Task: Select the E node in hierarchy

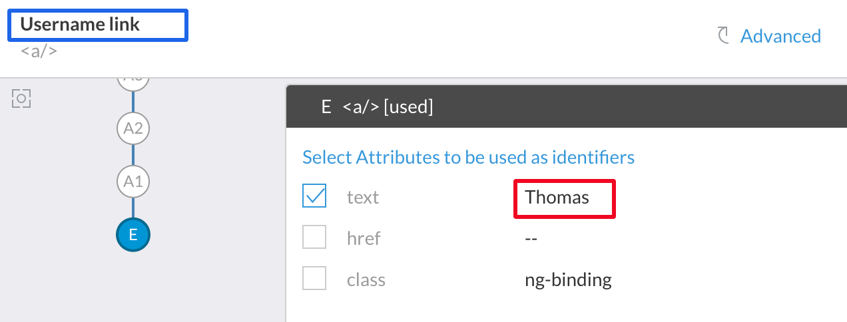Action: (x=133, y=234)
